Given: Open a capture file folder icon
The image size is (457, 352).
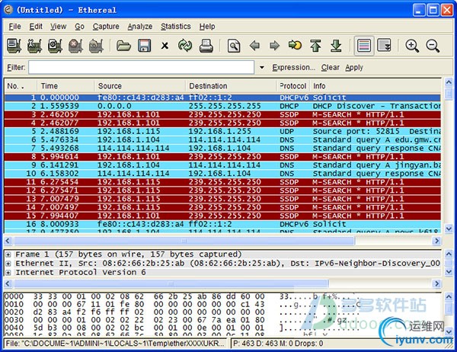Looking at the screenshot, I should click(x=123, y=46).
